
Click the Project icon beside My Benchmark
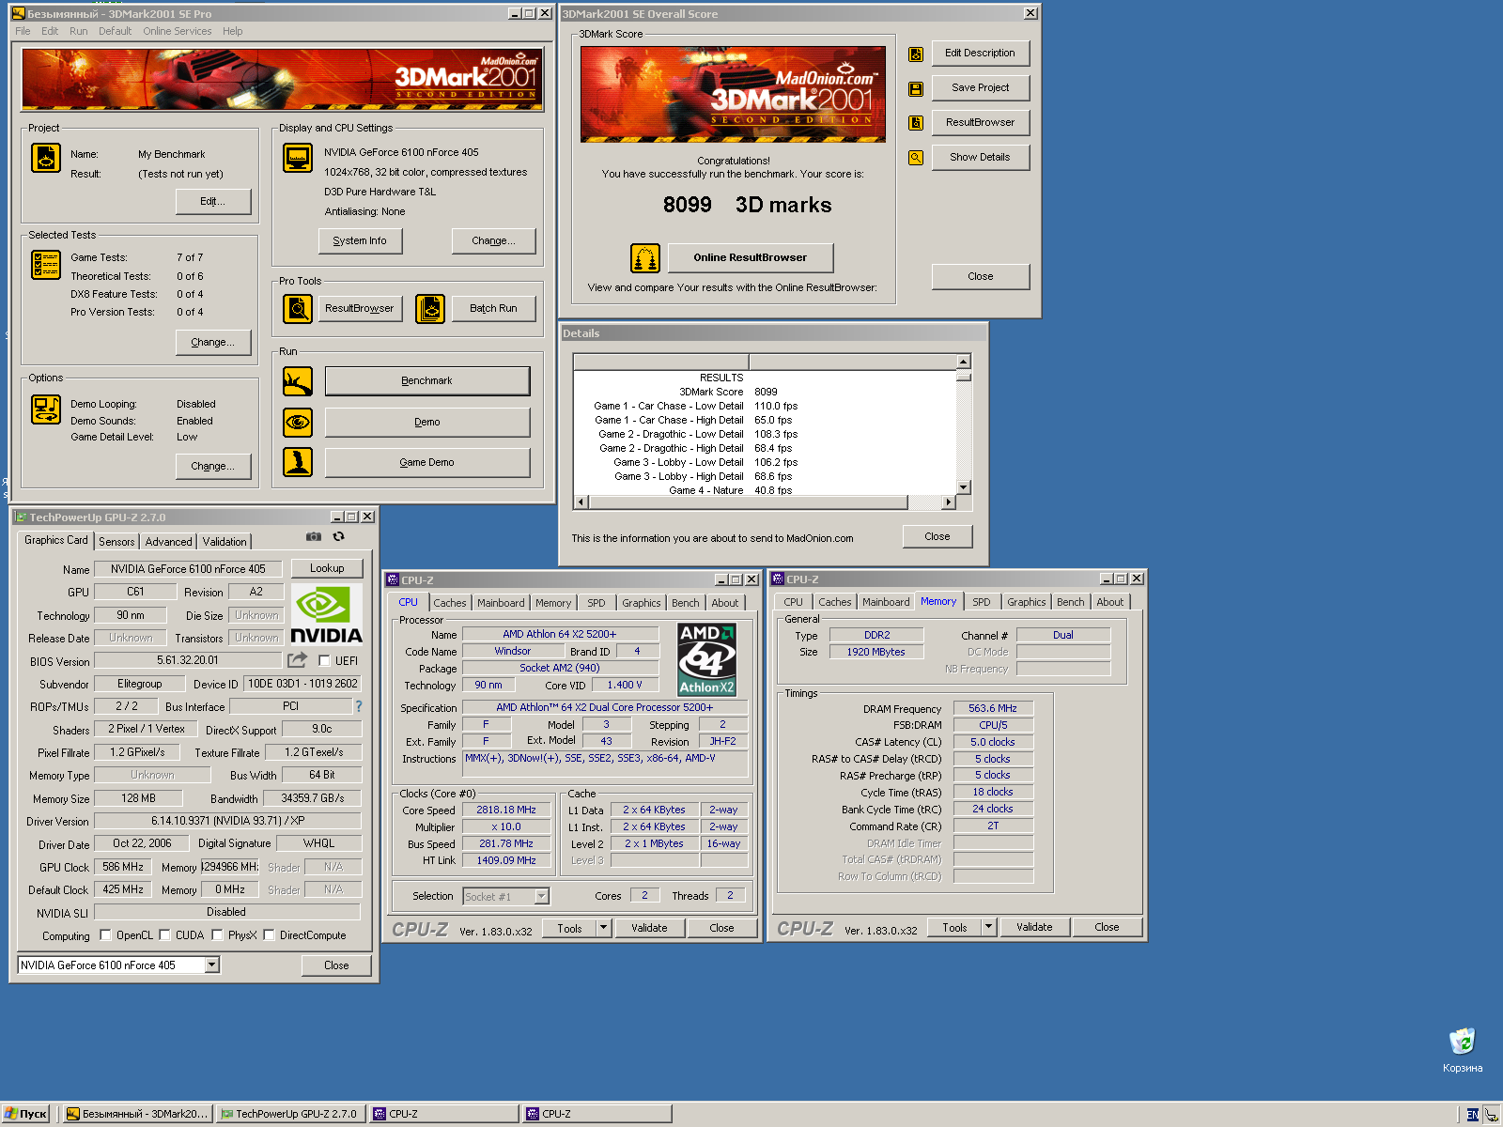point(46,158)
